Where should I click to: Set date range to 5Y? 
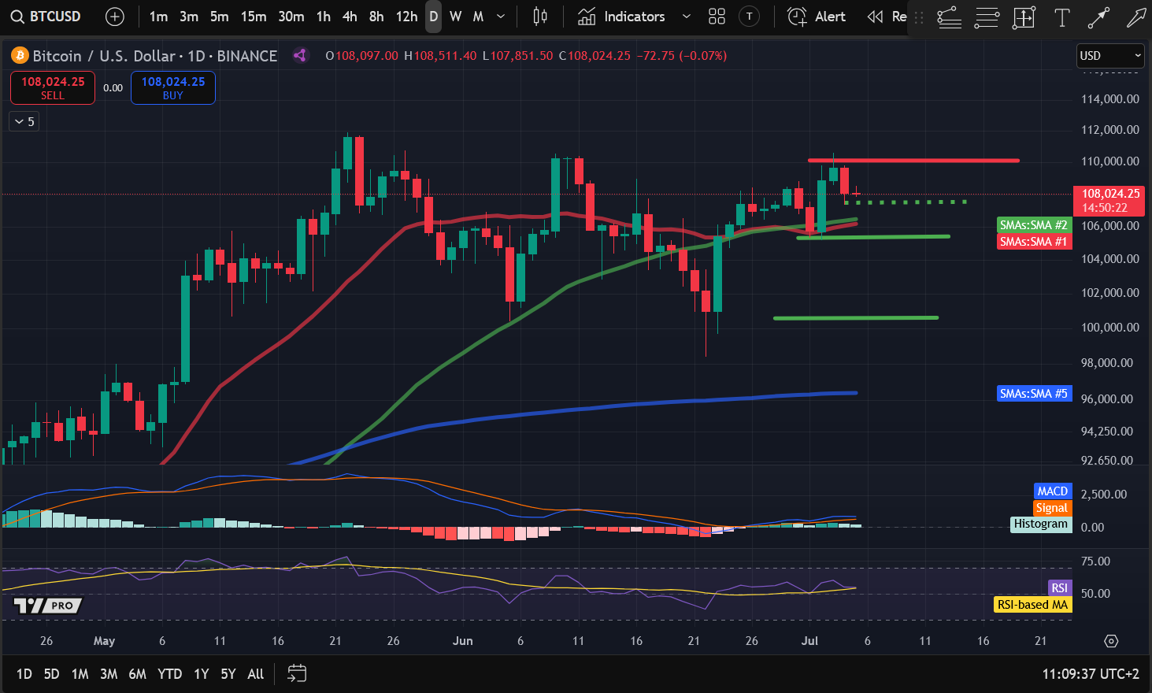coord(228,674)
